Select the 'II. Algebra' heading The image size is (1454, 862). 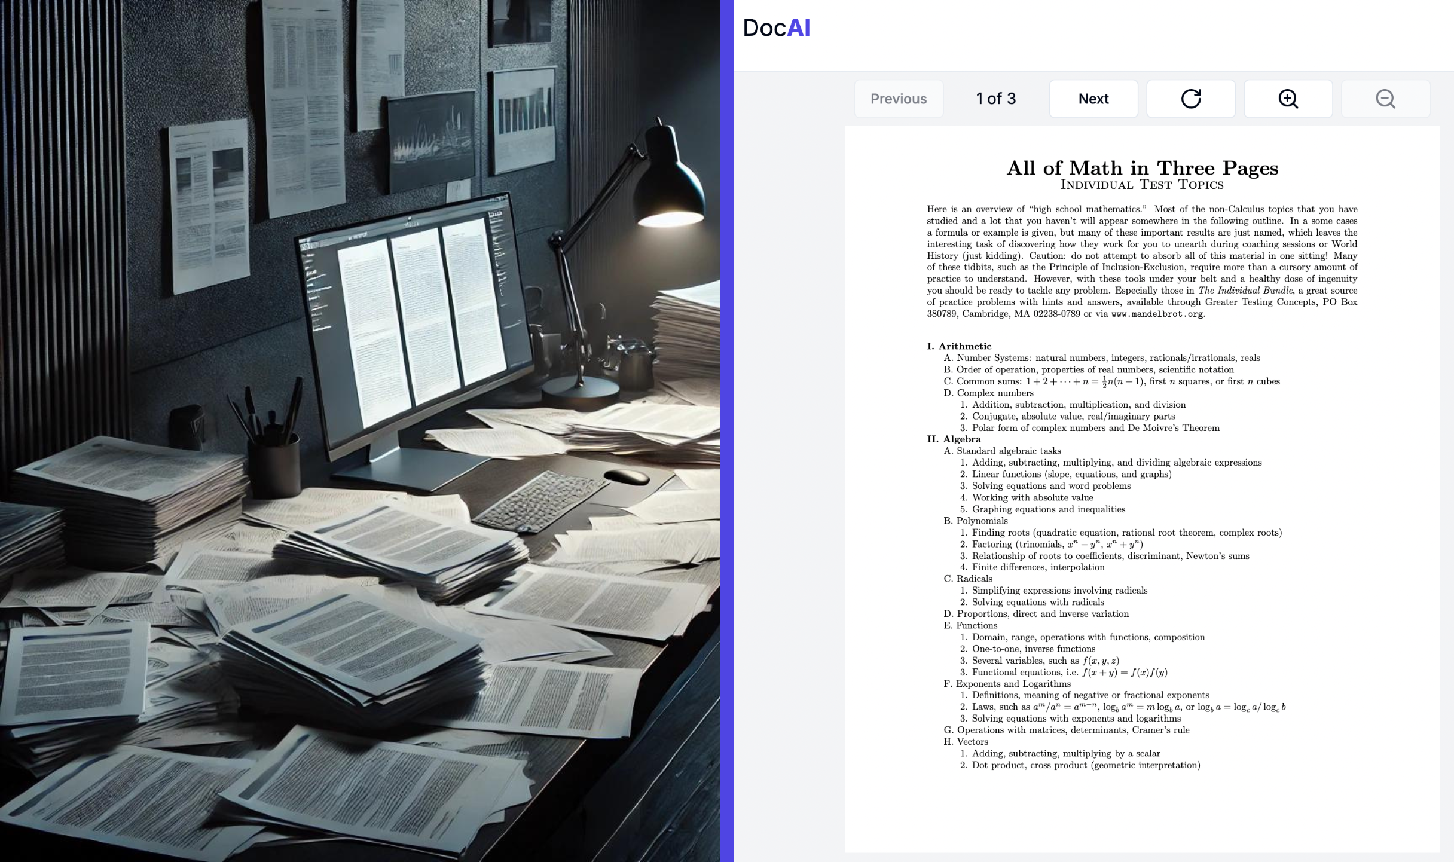954,439
